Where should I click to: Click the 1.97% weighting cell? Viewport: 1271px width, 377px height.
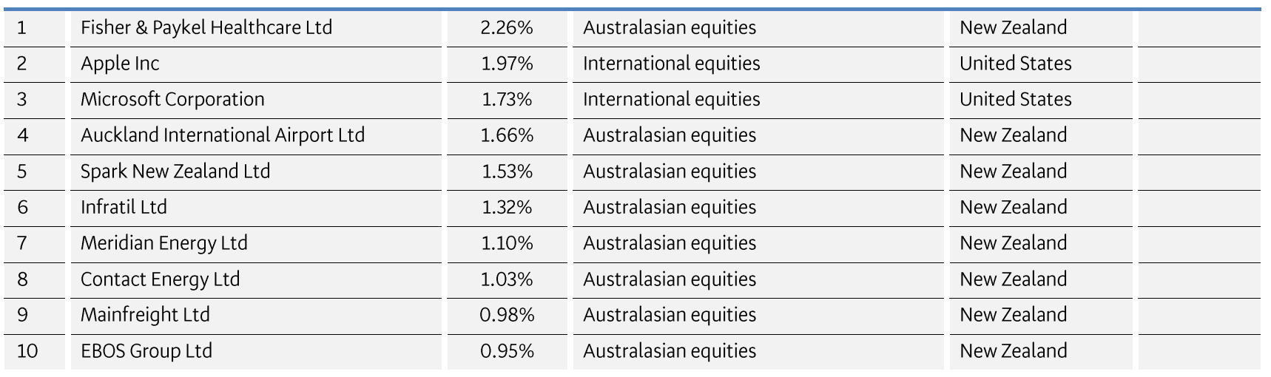click(507, 64)
